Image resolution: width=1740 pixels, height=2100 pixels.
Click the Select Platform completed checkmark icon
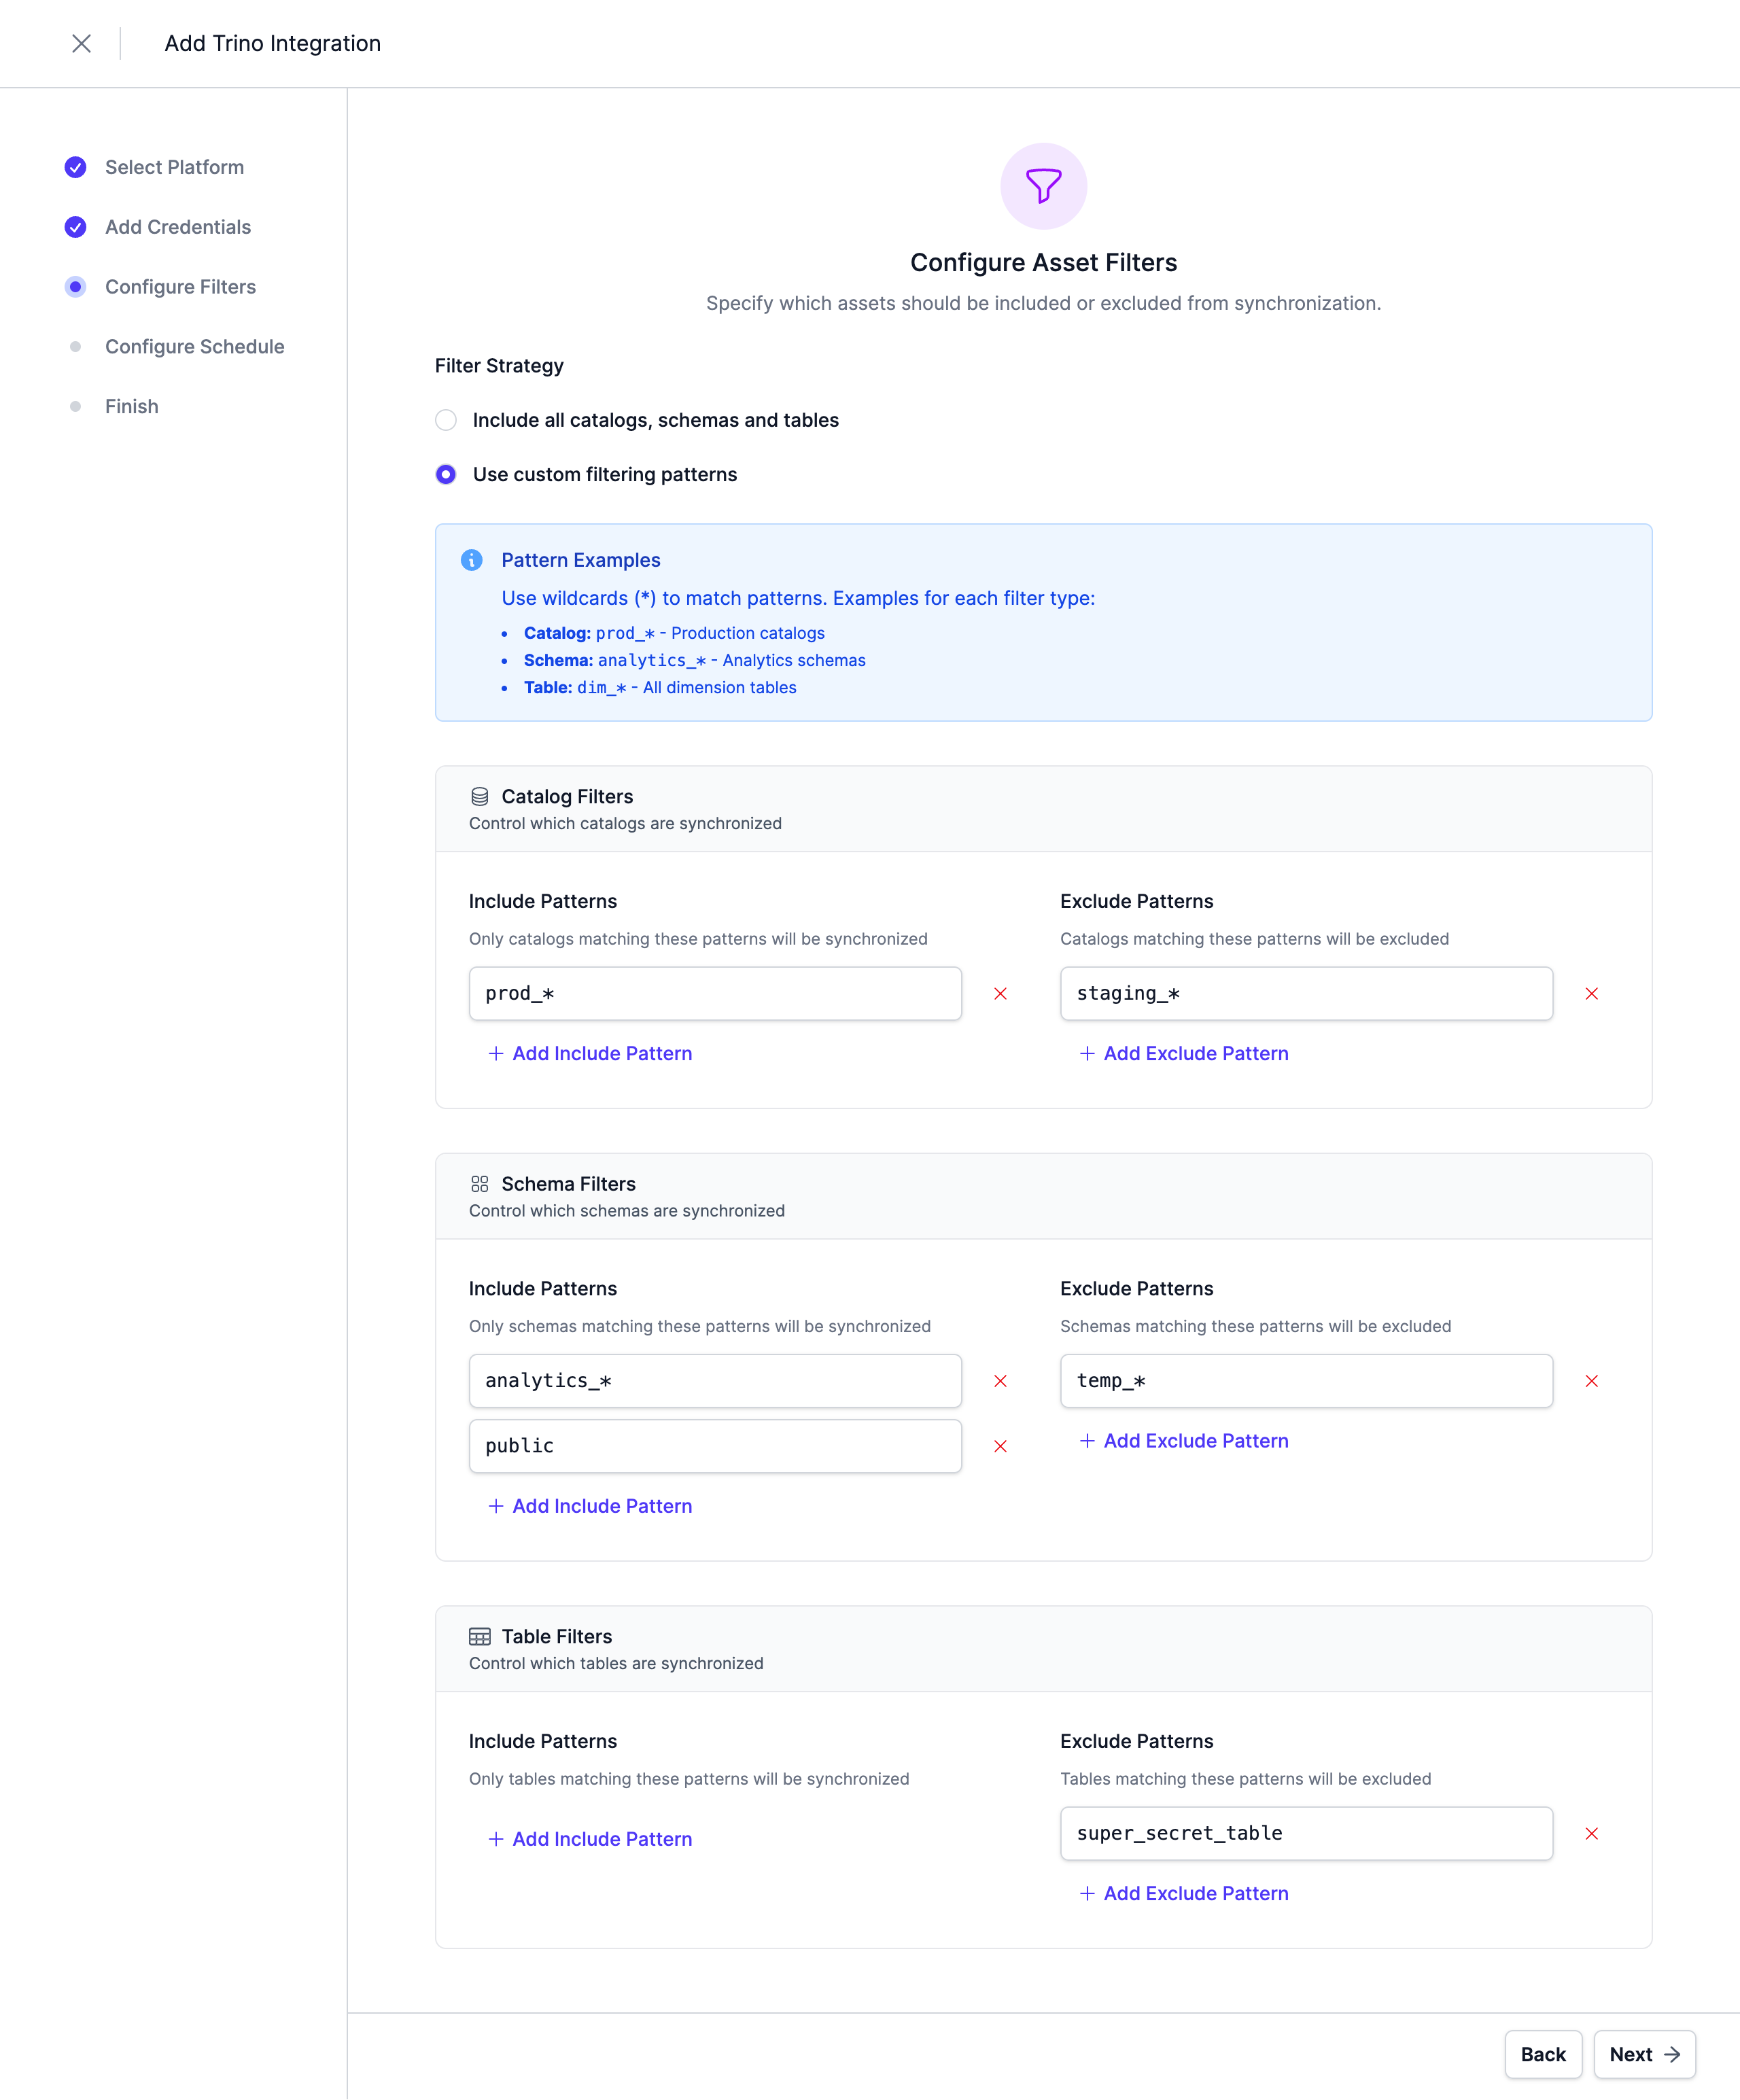click(x=75, y=167)
